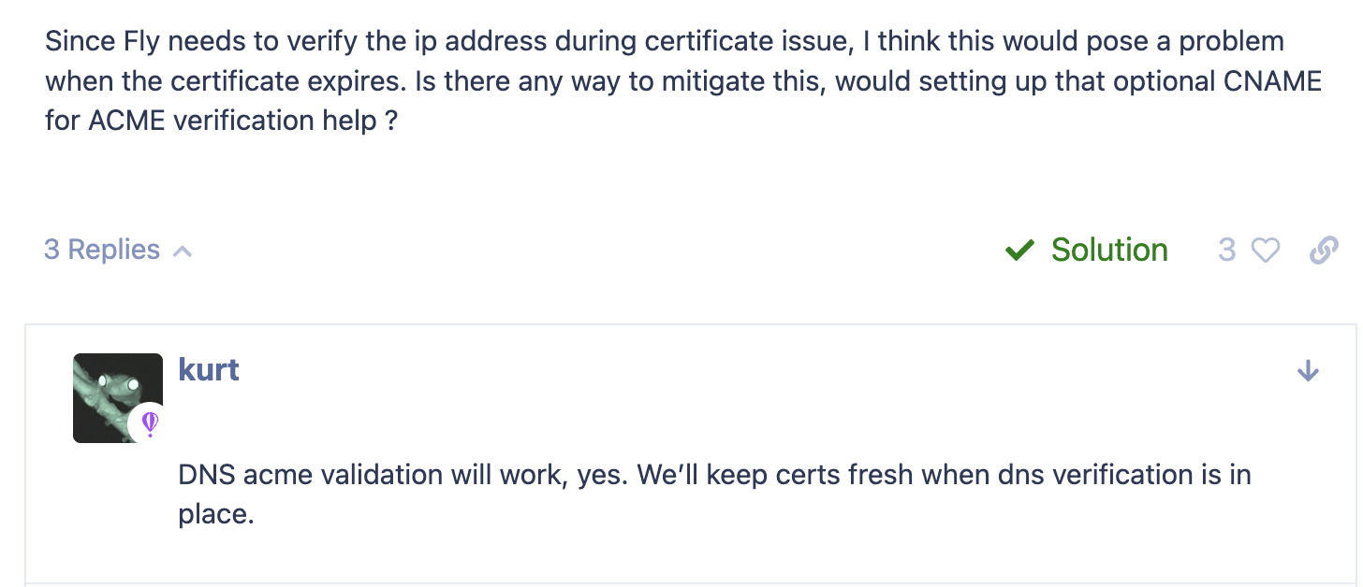Viewport: 1363px width, 587px height.
Task: Jump to kurt's post via down arrow
Action: point(1308,372)
